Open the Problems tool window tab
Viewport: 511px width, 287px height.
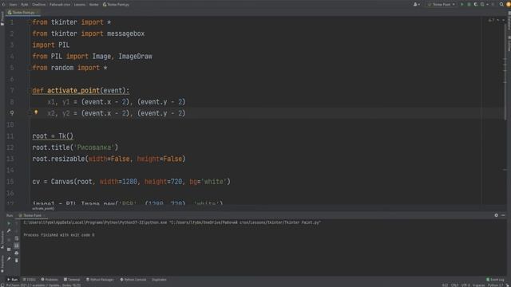[50, 280]
